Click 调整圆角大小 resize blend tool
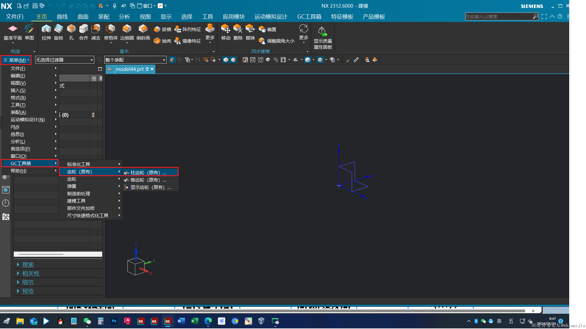The image size is (586, 329). tap(277, 41)
